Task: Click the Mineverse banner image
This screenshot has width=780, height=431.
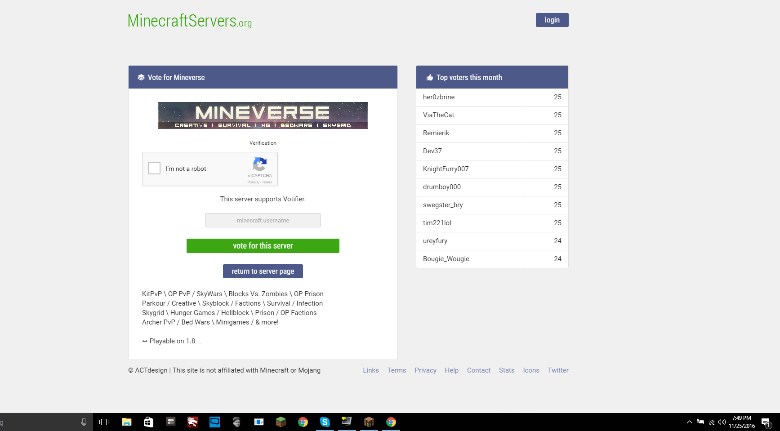Action: point(263,116)
